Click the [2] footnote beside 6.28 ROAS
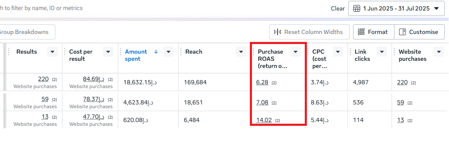 tap(274, 83)
